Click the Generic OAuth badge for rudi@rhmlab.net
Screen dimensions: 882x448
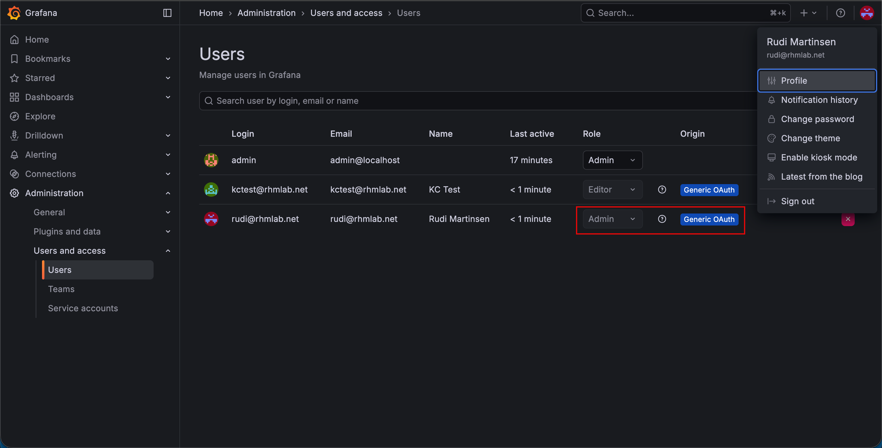709,220
